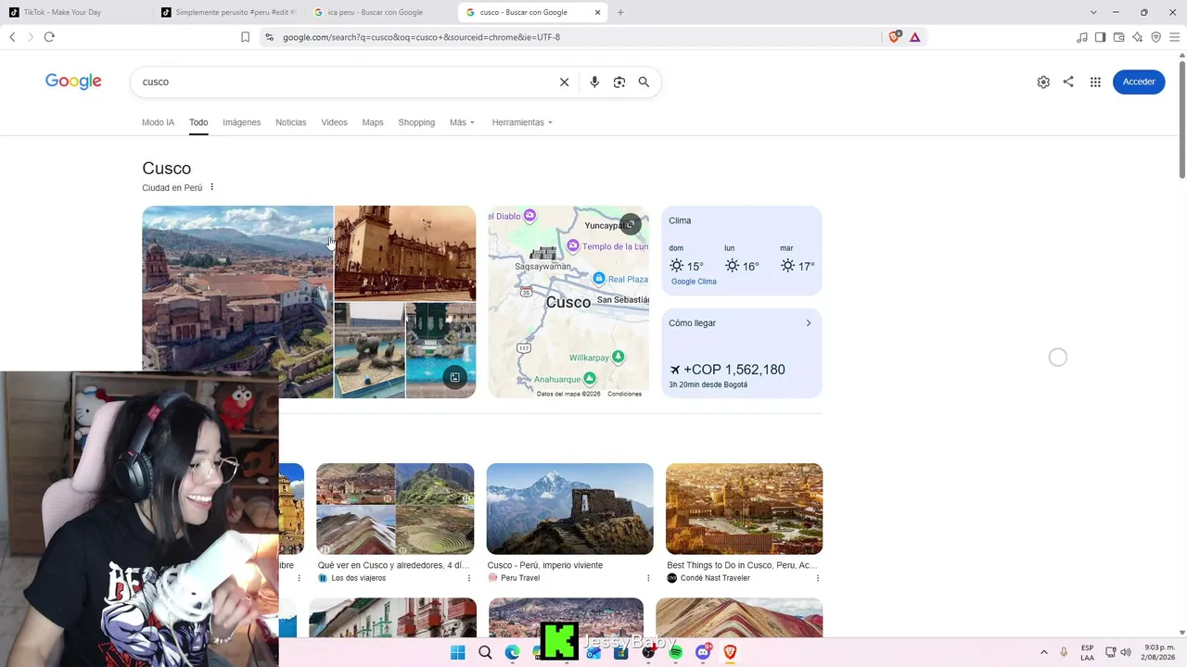Click the Cusco search input field
Viewport: 1187px width, 667px height.
click(343, 82)
